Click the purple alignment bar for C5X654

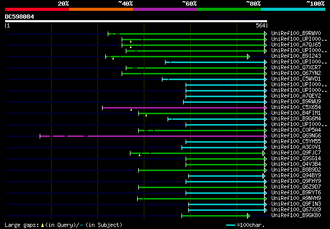pos(184,108)
